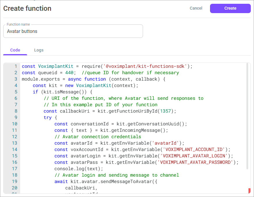This screenshot has width=254, height=197.
Task: Click the Create function heading
Action: (27, 8)
